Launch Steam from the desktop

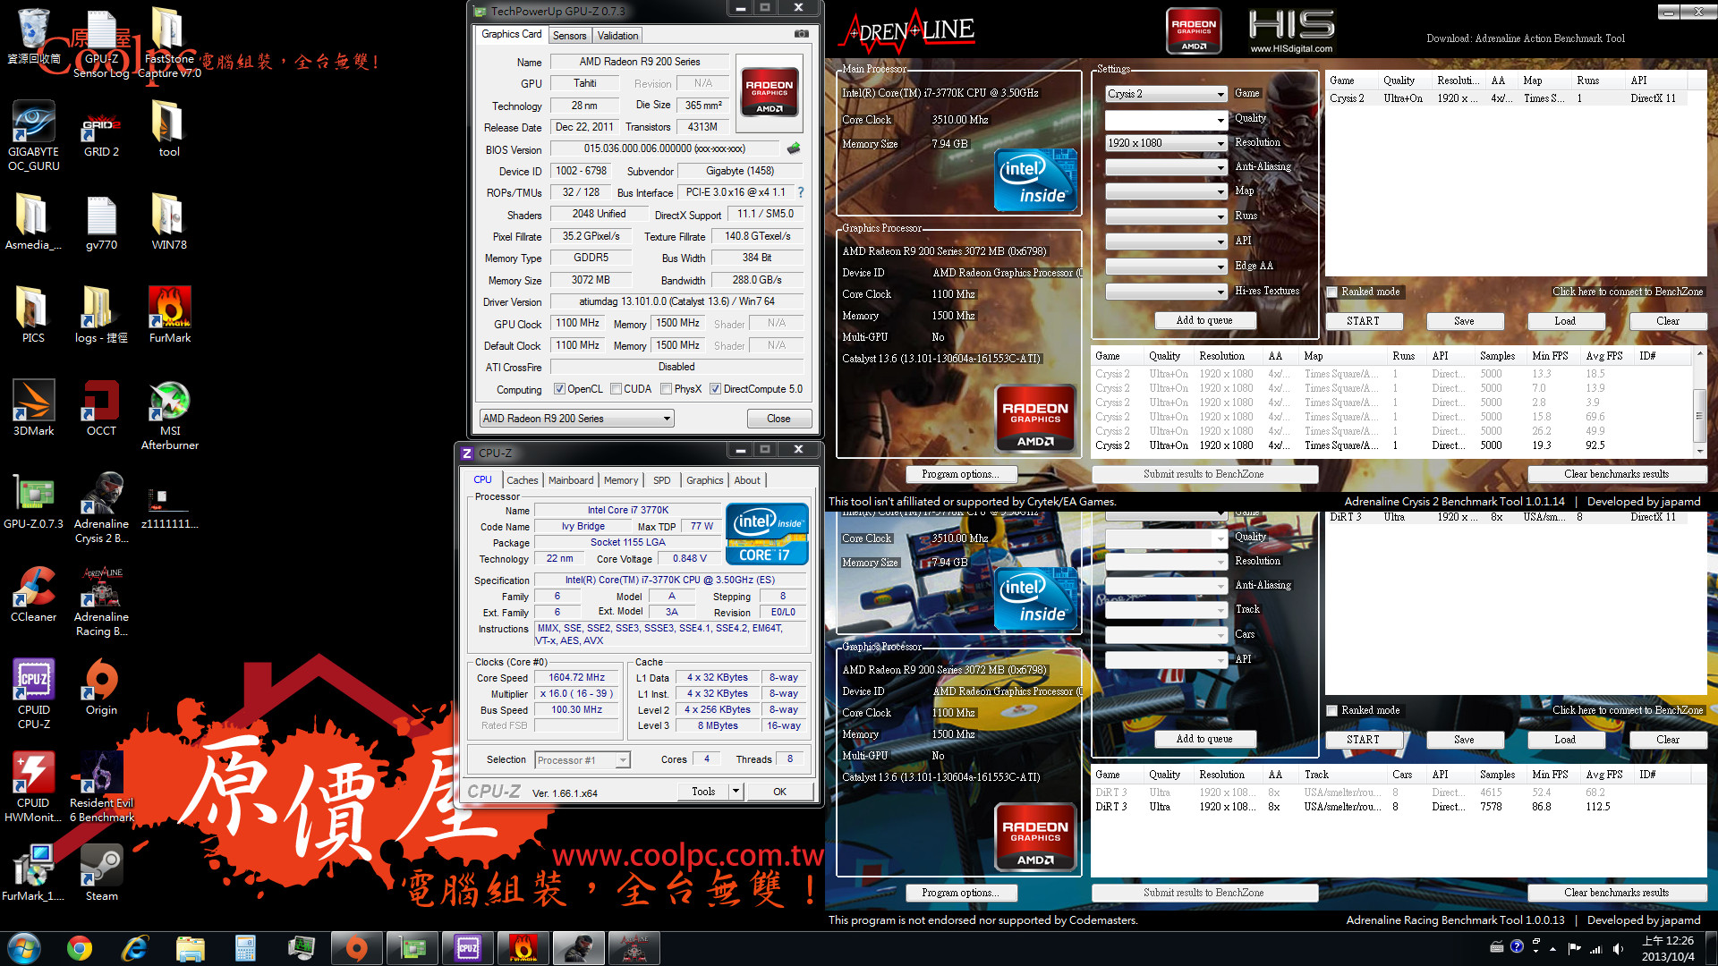click(101, 873)
